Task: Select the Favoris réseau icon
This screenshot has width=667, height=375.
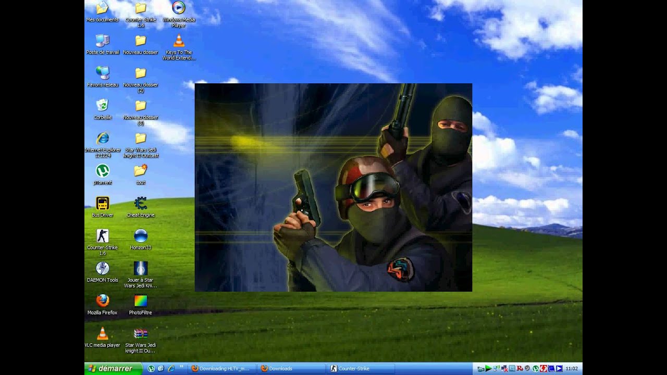Action: (103, 77)
